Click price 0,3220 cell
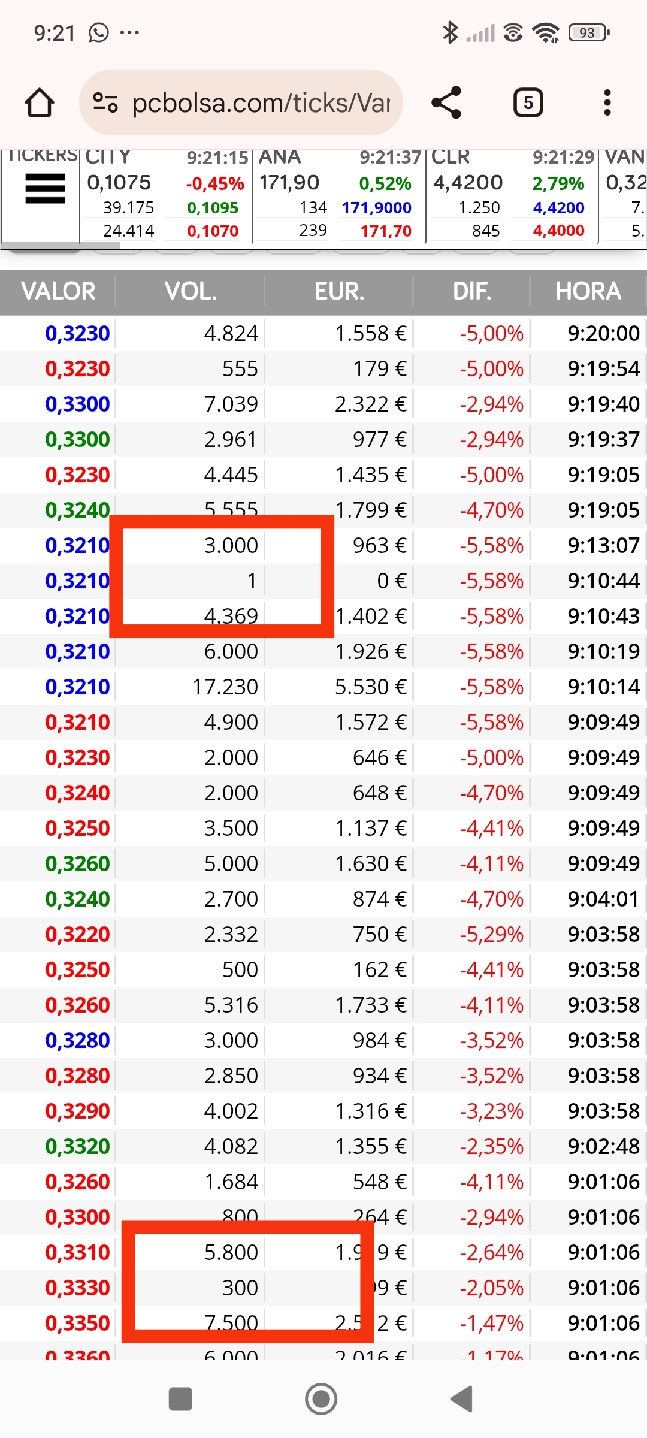This screenshot has width=647, height=1438. 77,934
